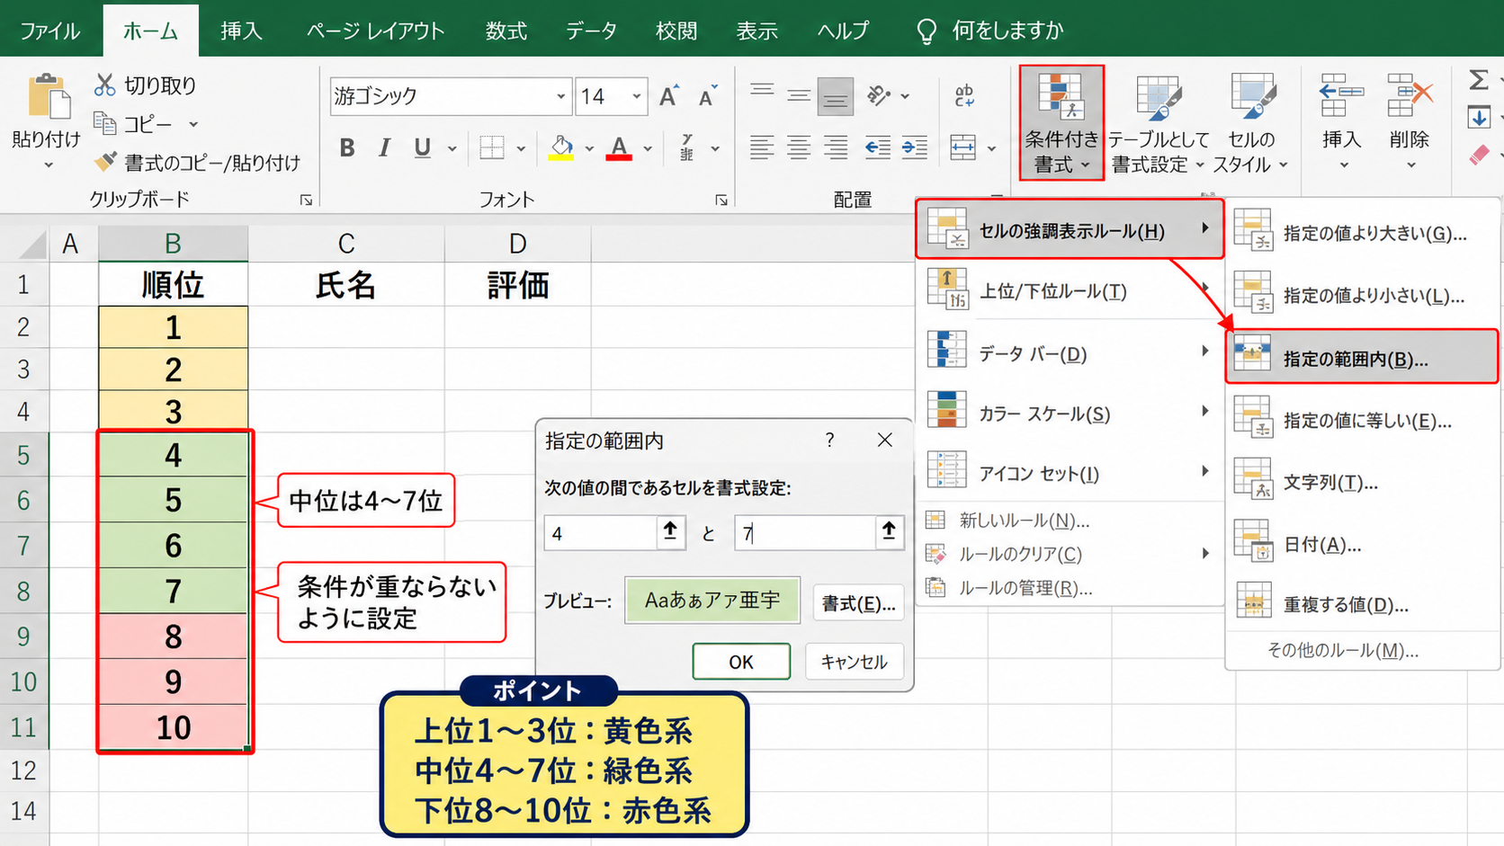Click the 削除 cells icon
Viewport: 1504px width, 846px height.
click(x=1410, y=95)
